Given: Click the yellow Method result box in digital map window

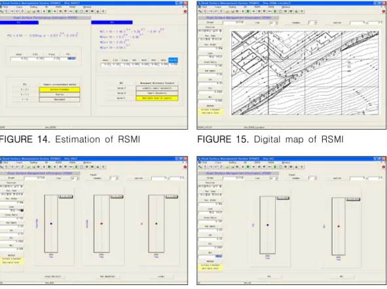Looking at the screenshot, I should [210, 111].
